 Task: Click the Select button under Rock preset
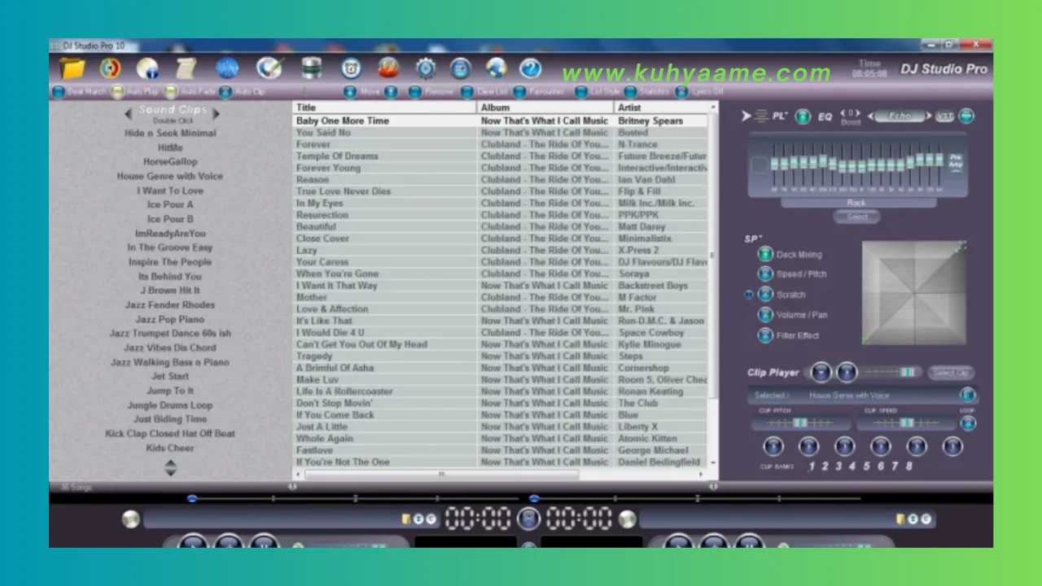click(856, 216)
